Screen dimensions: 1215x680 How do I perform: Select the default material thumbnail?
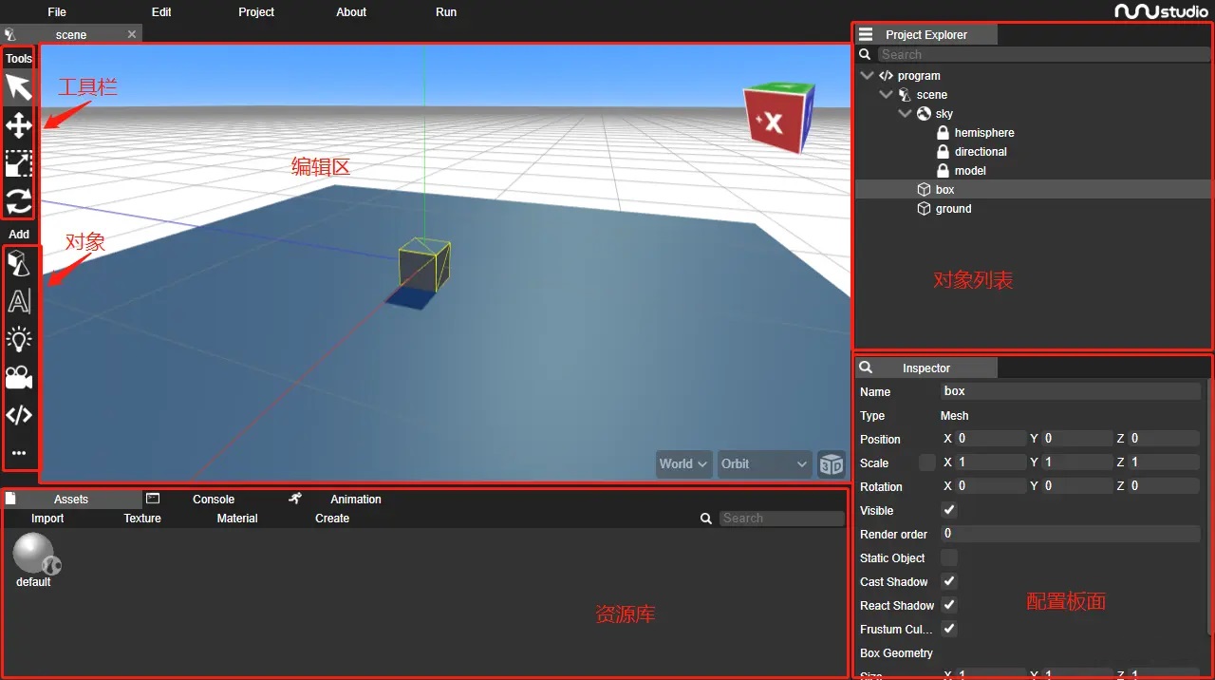point(34,555)
